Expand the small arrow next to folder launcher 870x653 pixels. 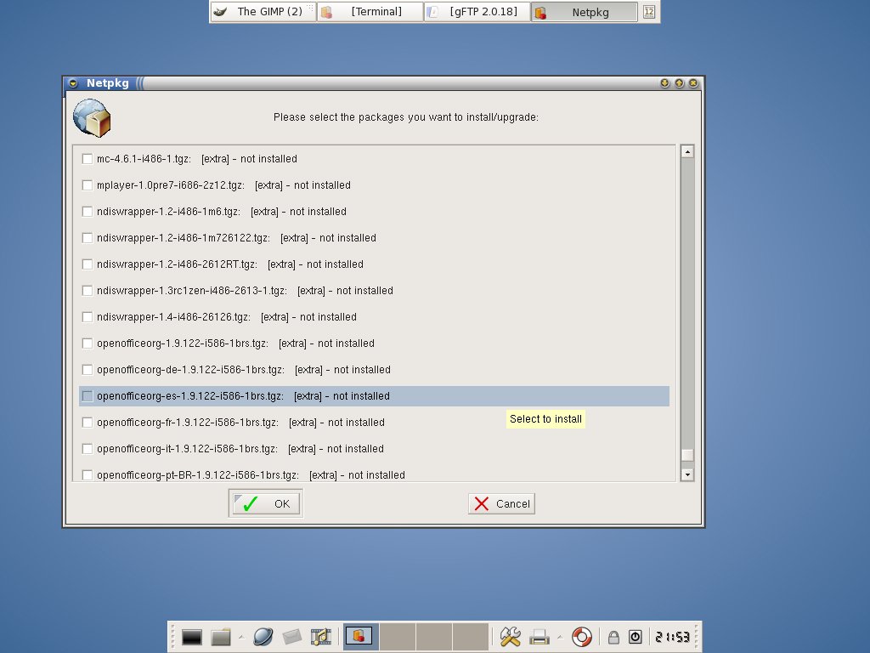pos(241,637)
